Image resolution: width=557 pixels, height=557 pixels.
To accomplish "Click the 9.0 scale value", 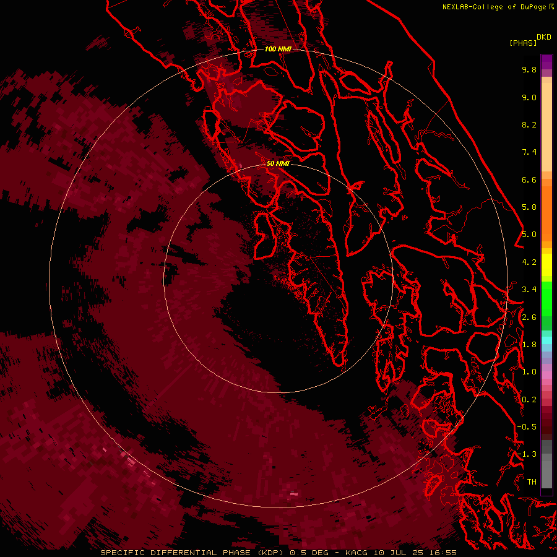I will click(529, 97).
